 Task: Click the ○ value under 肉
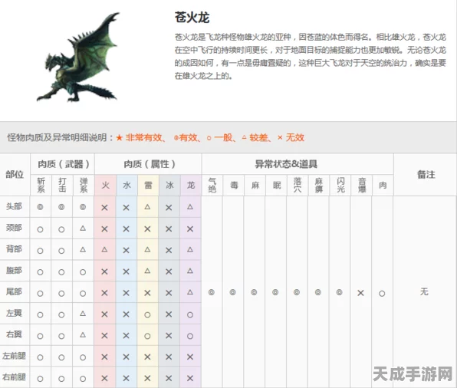382,294
